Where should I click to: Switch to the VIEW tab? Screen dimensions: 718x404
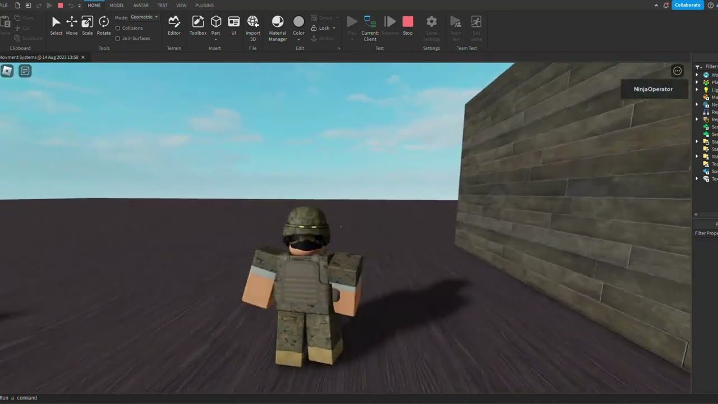(181, 5)
